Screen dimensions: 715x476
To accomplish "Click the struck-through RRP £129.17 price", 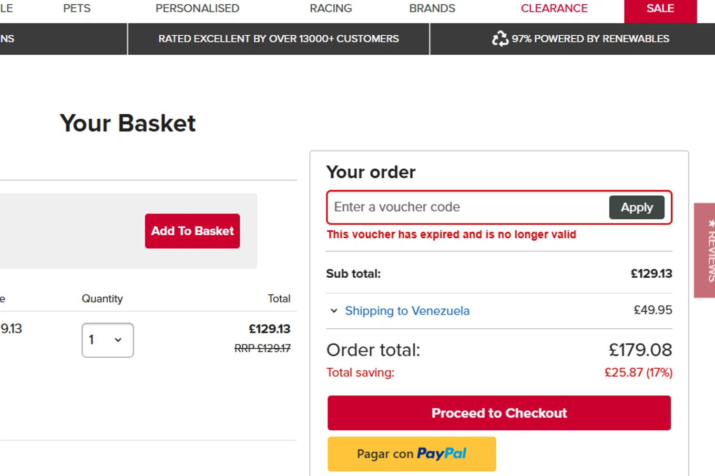I will click(x=262, y=348).
